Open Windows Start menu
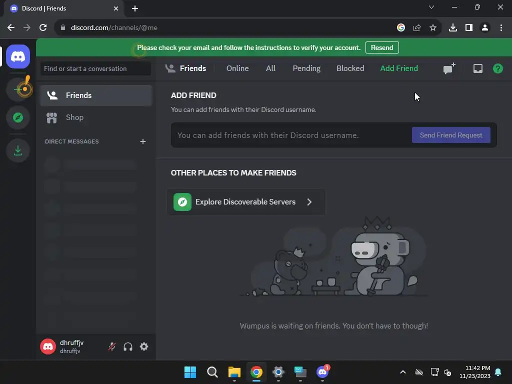 coord(190,372)
